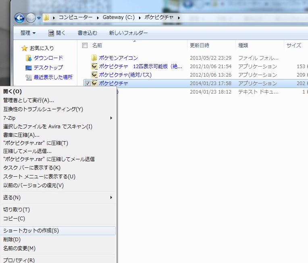308x263 pixels.
Task: Toggle the select-all checkbox in header
Action: (x=85, y=46)
